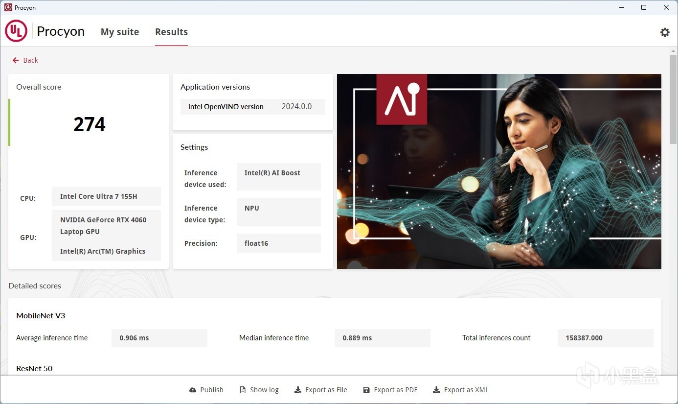This screenshot has width=678, height=404.
Task: Click the Procyon brand name in header
Action: point(61,31)
